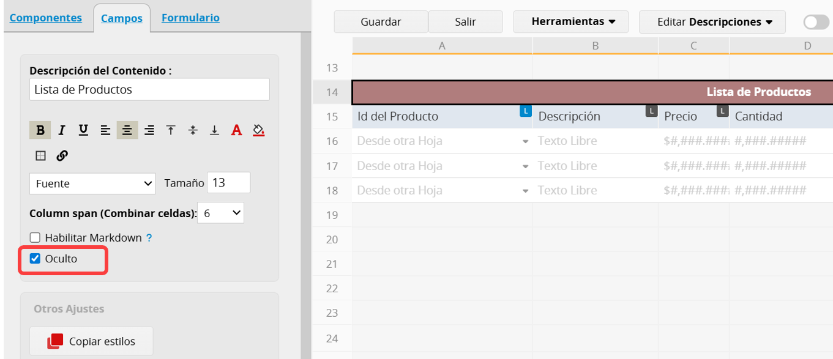Align content to top icon
Viewport: 833px width, 359px height.
click(x=171, y=130)
